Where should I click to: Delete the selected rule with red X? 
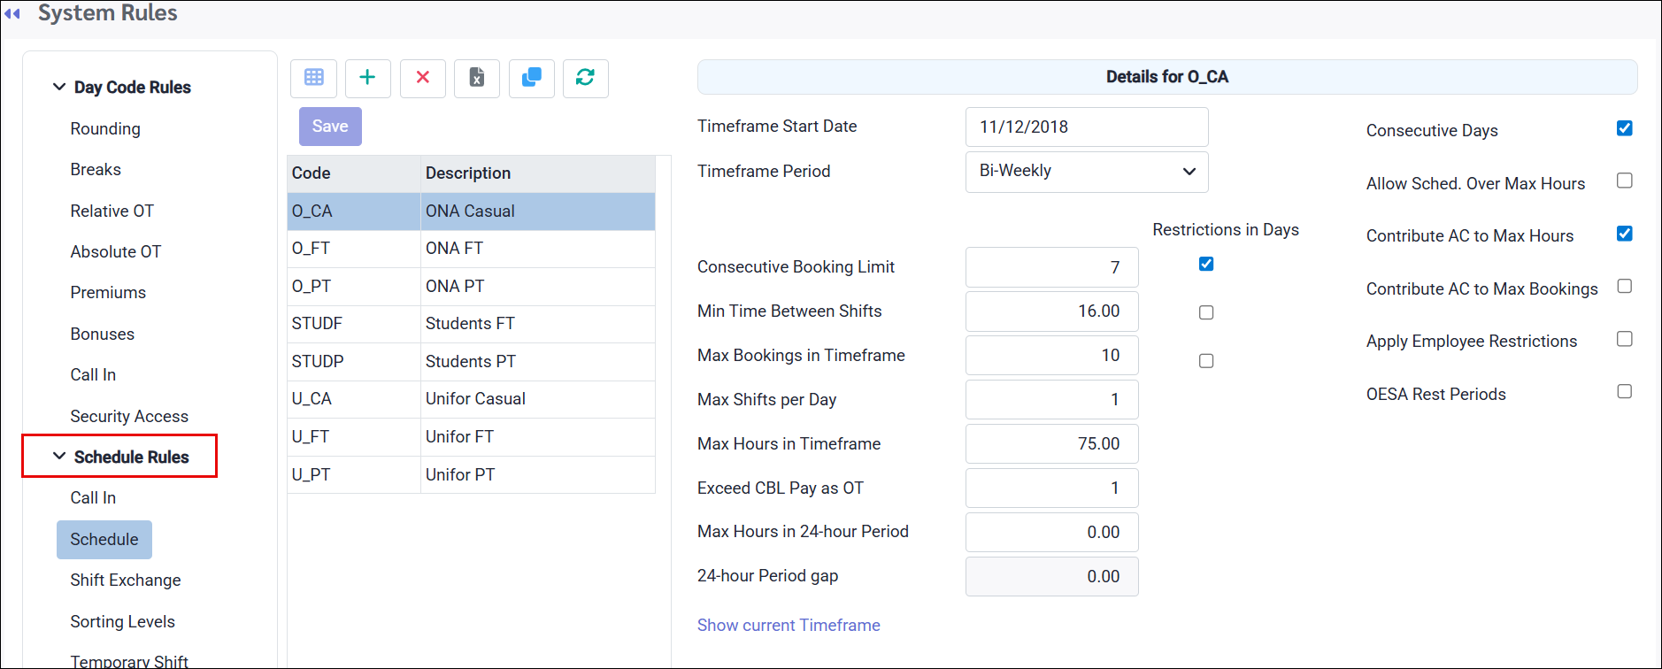pos(422,78)
